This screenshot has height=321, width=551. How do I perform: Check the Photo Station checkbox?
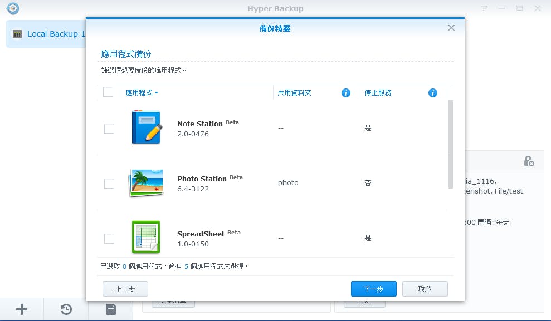109,184
